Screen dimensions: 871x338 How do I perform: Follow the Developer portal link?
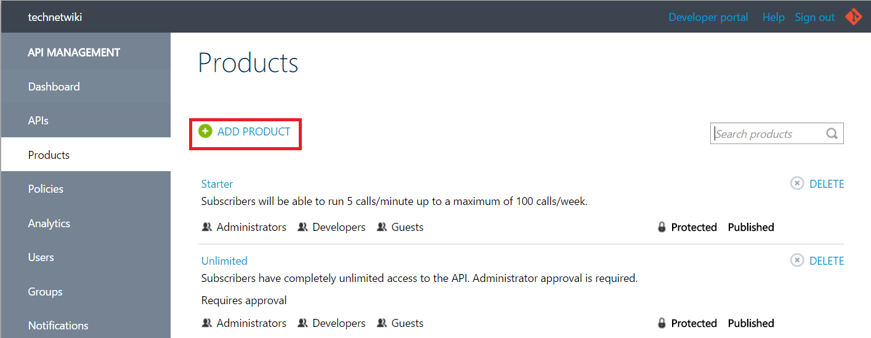(708, 17)
